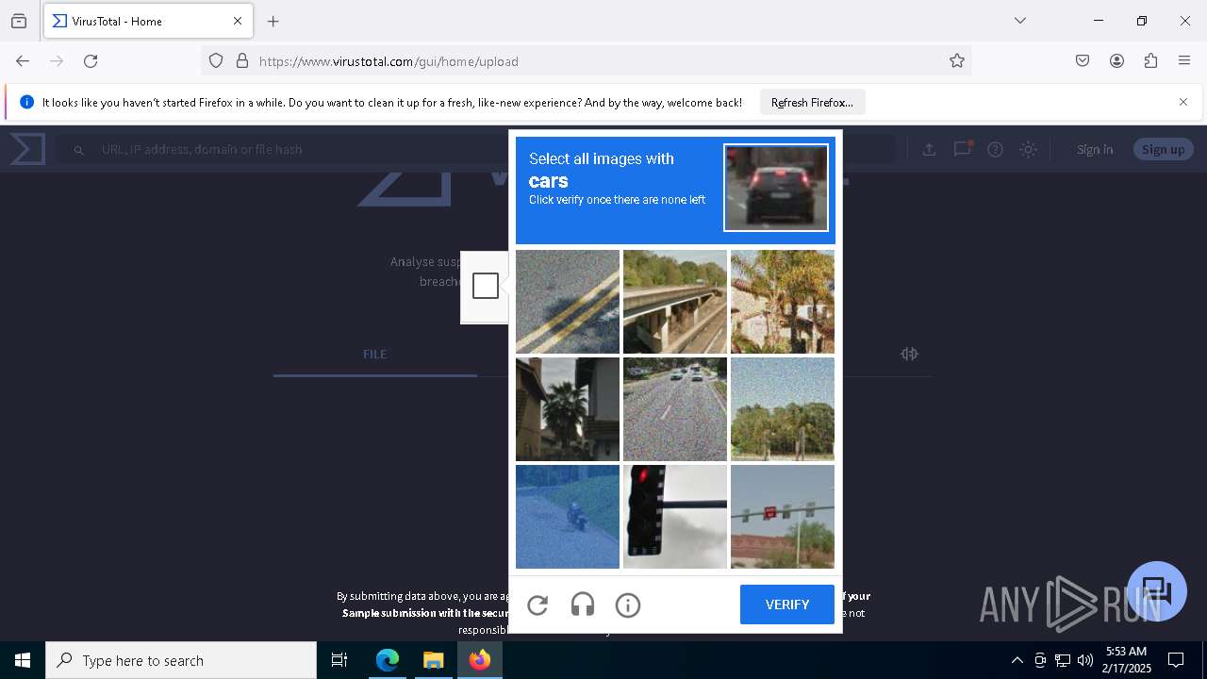Viewport: 1207px width, 679px height.
Task: Open the Firefox application hamburger menu
Action: 1184,61
